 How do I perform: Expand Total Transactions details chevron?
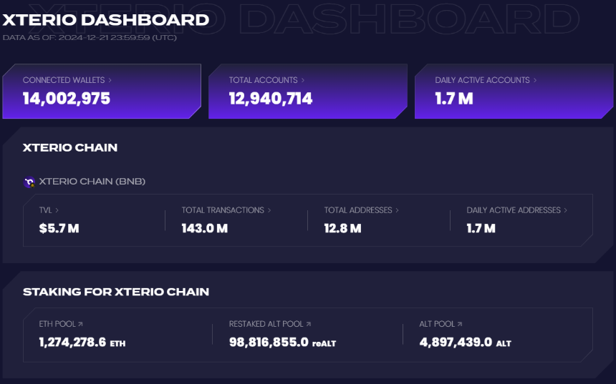(x=269, y=210)
